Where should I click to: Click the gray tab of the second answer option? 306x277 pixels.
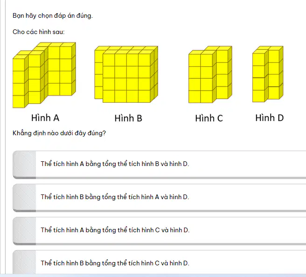24,198
